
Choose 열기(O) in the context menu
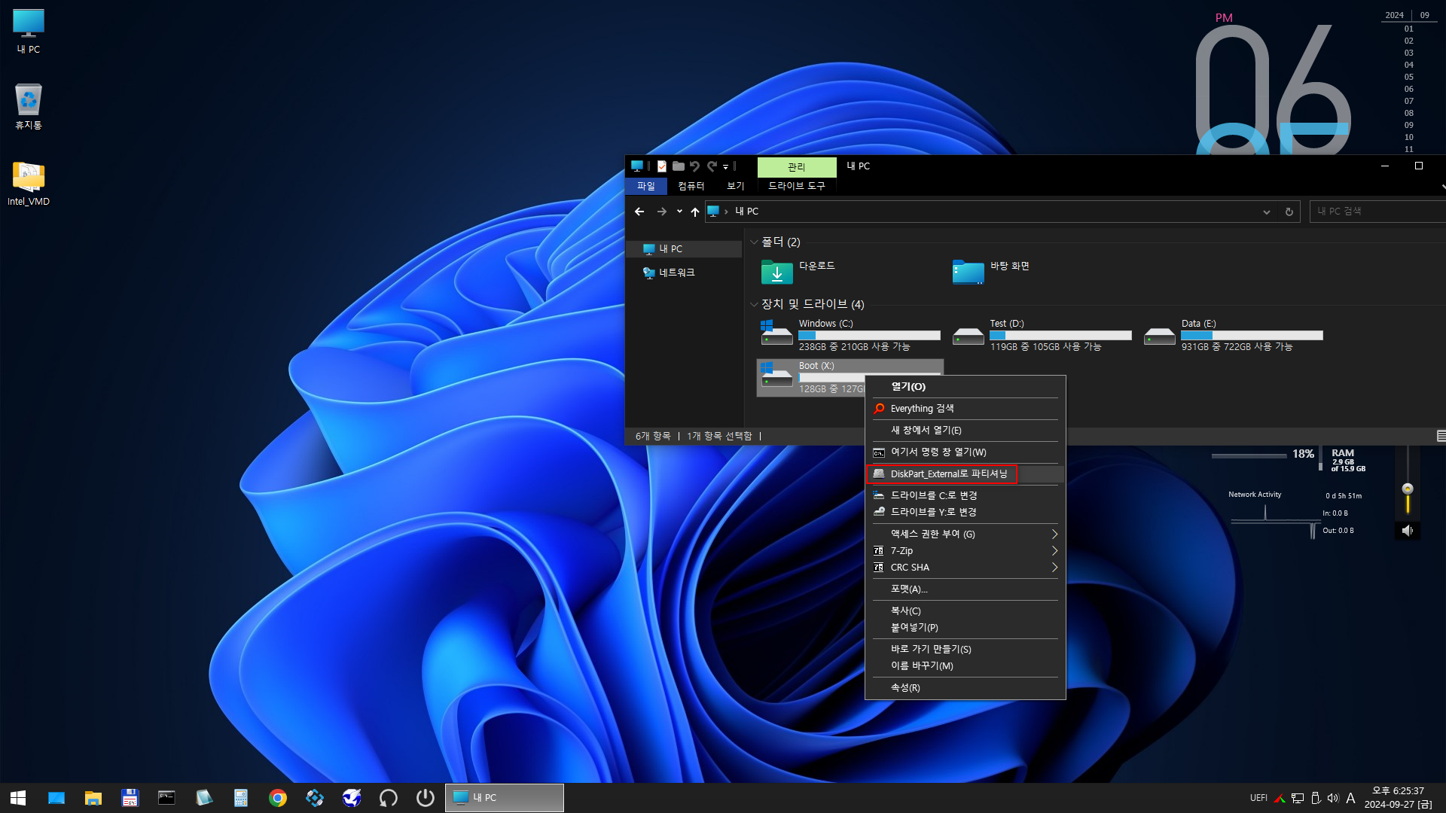pyautogui.click(x=965, y=387)
